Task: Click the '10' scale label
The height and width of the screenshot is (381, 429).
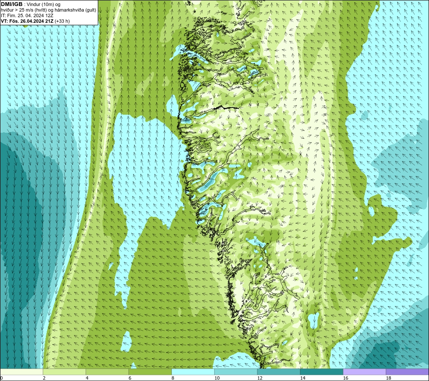Action: click(217, 378)
